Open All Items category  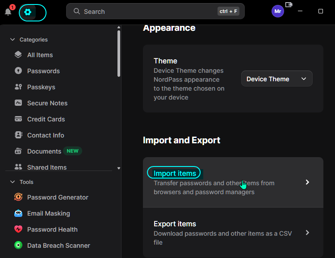coord(40,55)
